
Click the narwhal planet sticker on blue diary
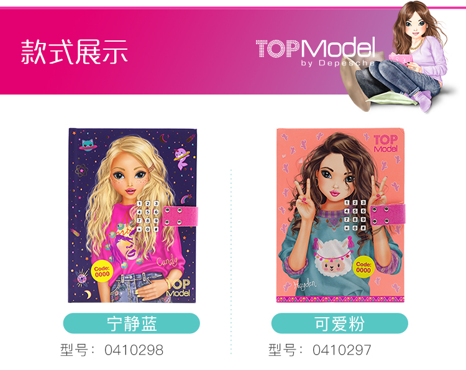[x=182, y=157]
